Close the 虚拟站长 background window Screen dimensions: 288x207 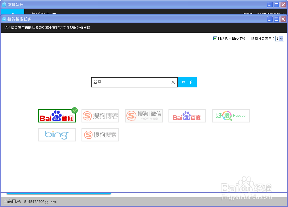283,5
